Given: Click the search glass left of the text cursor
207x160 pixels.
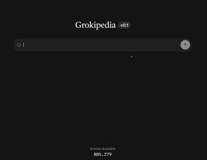Looking at the screenshot, I should coord(19,45).
